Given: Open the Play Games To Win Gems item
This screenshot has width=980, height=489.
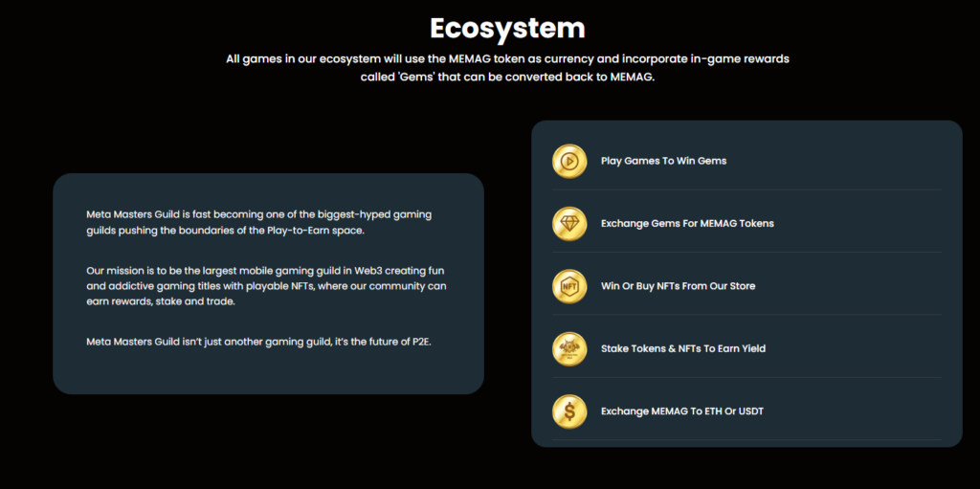Looking at the screenshot, I should 663,161.
